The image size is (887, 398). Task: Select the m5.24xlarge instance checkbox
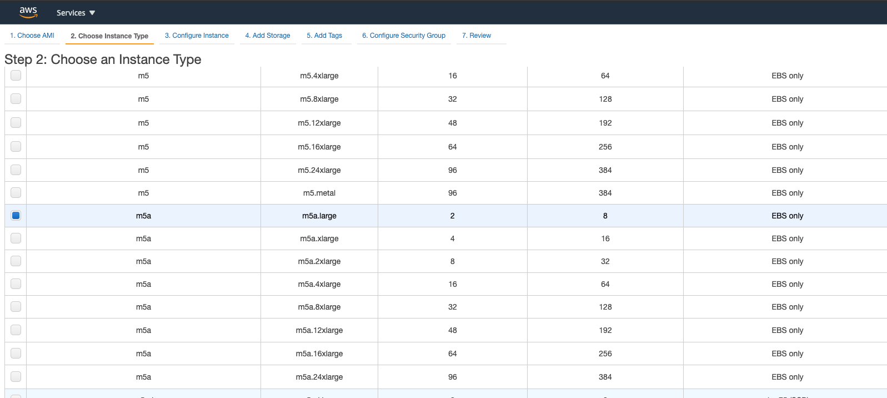pyautogui.click(x=16, y=170)
